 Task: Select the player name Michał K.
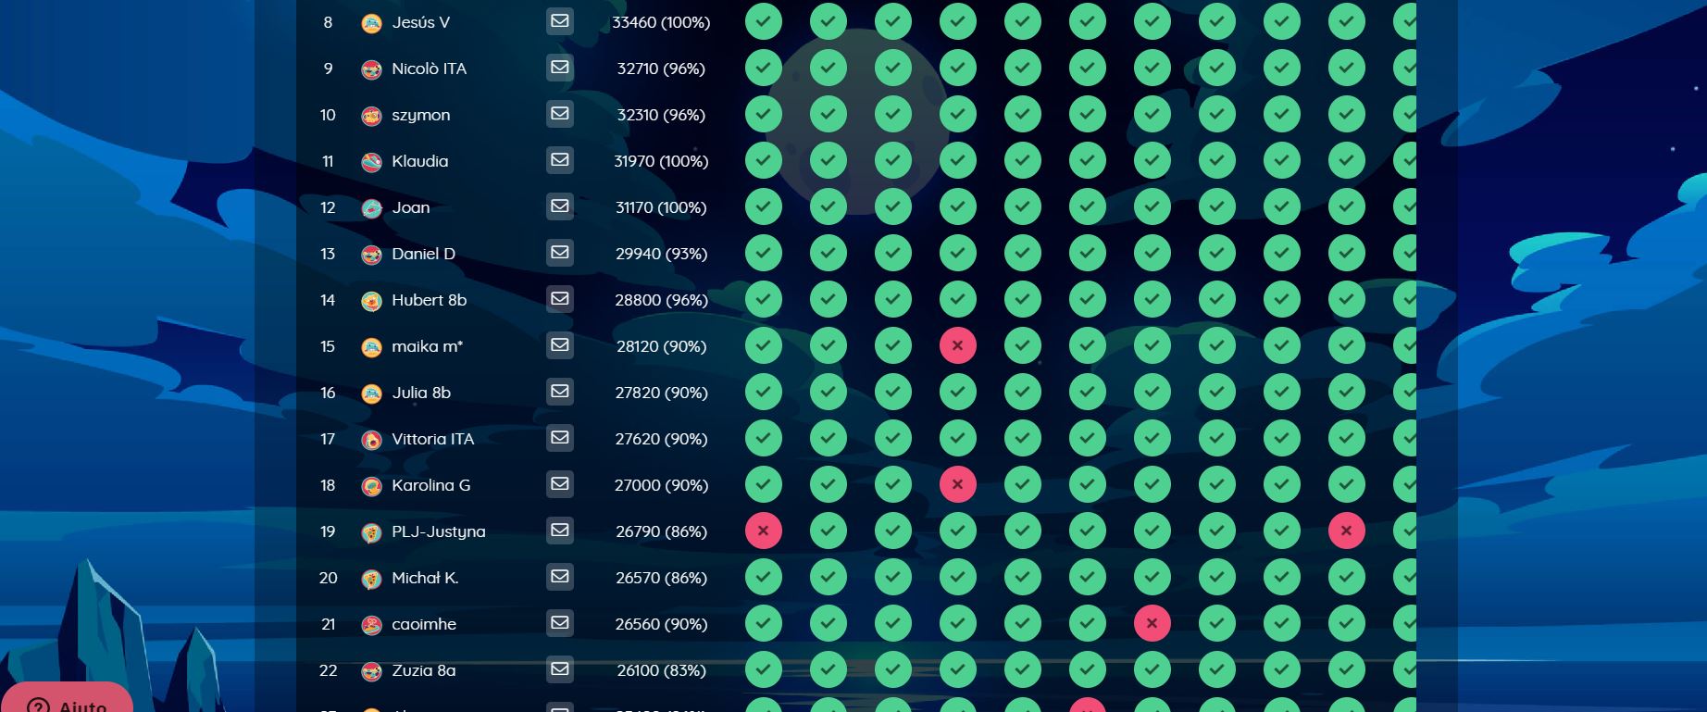(x=425, y=578)
